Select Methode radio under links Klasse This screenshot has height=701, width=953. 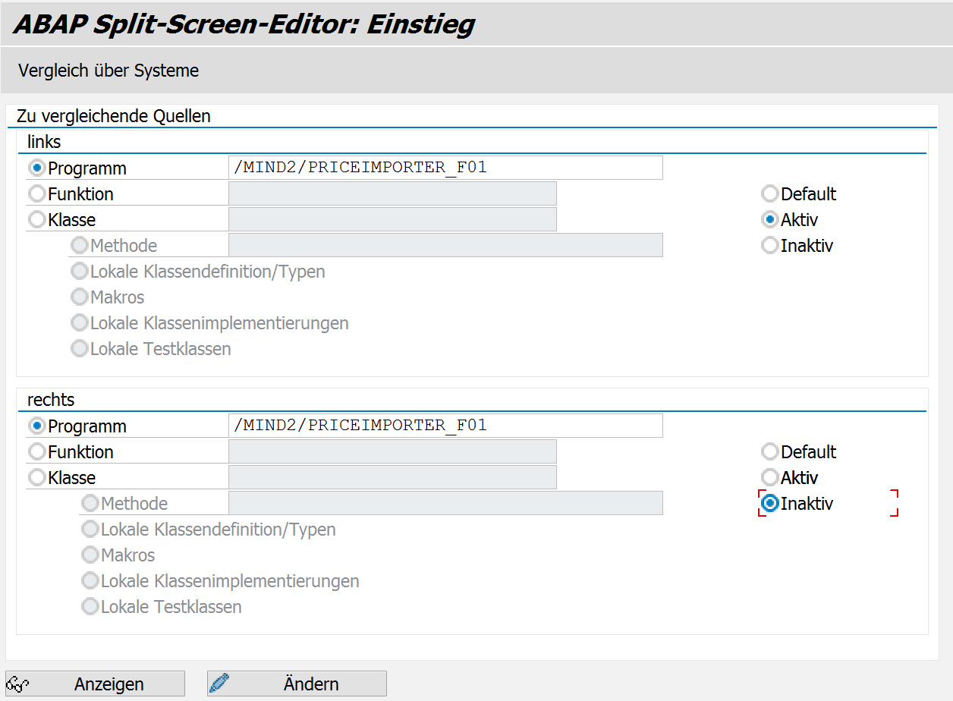tap(80, 245)
